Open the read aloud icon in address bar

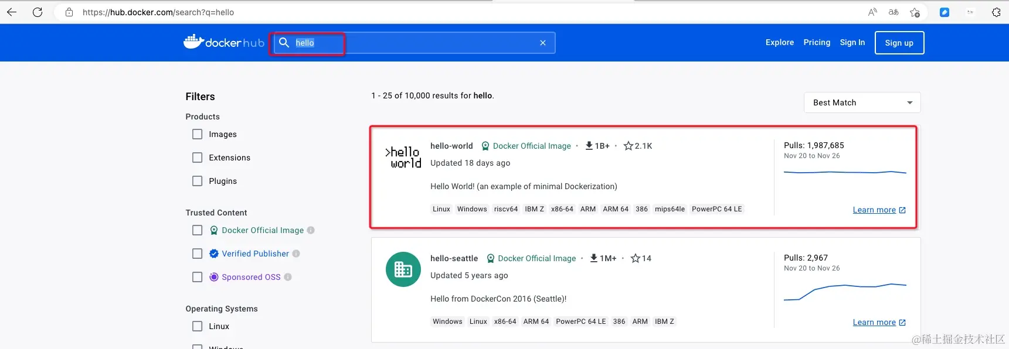[x=872, y=12]
